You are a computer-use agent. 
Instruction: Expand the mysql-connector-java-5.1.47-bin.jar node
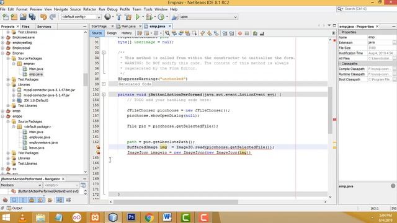[x=14, y=90]
